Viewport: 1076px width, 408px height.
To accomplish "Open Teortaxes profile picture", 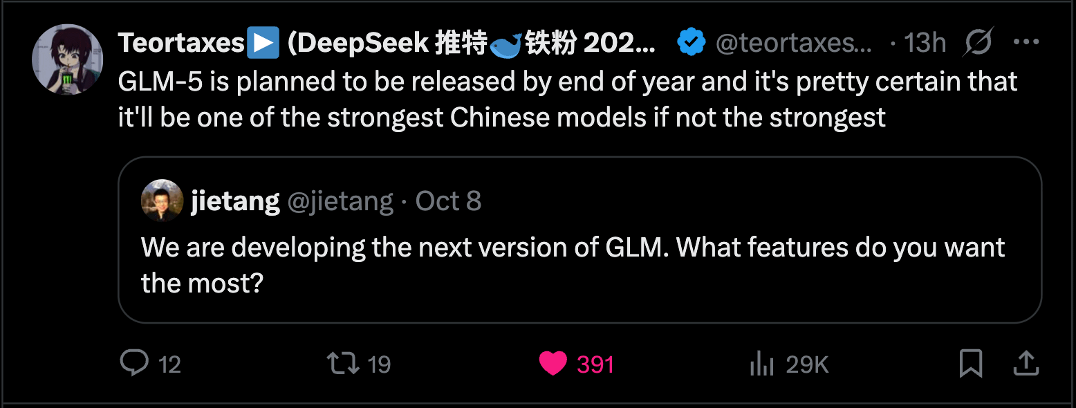I will click(67, 59).
